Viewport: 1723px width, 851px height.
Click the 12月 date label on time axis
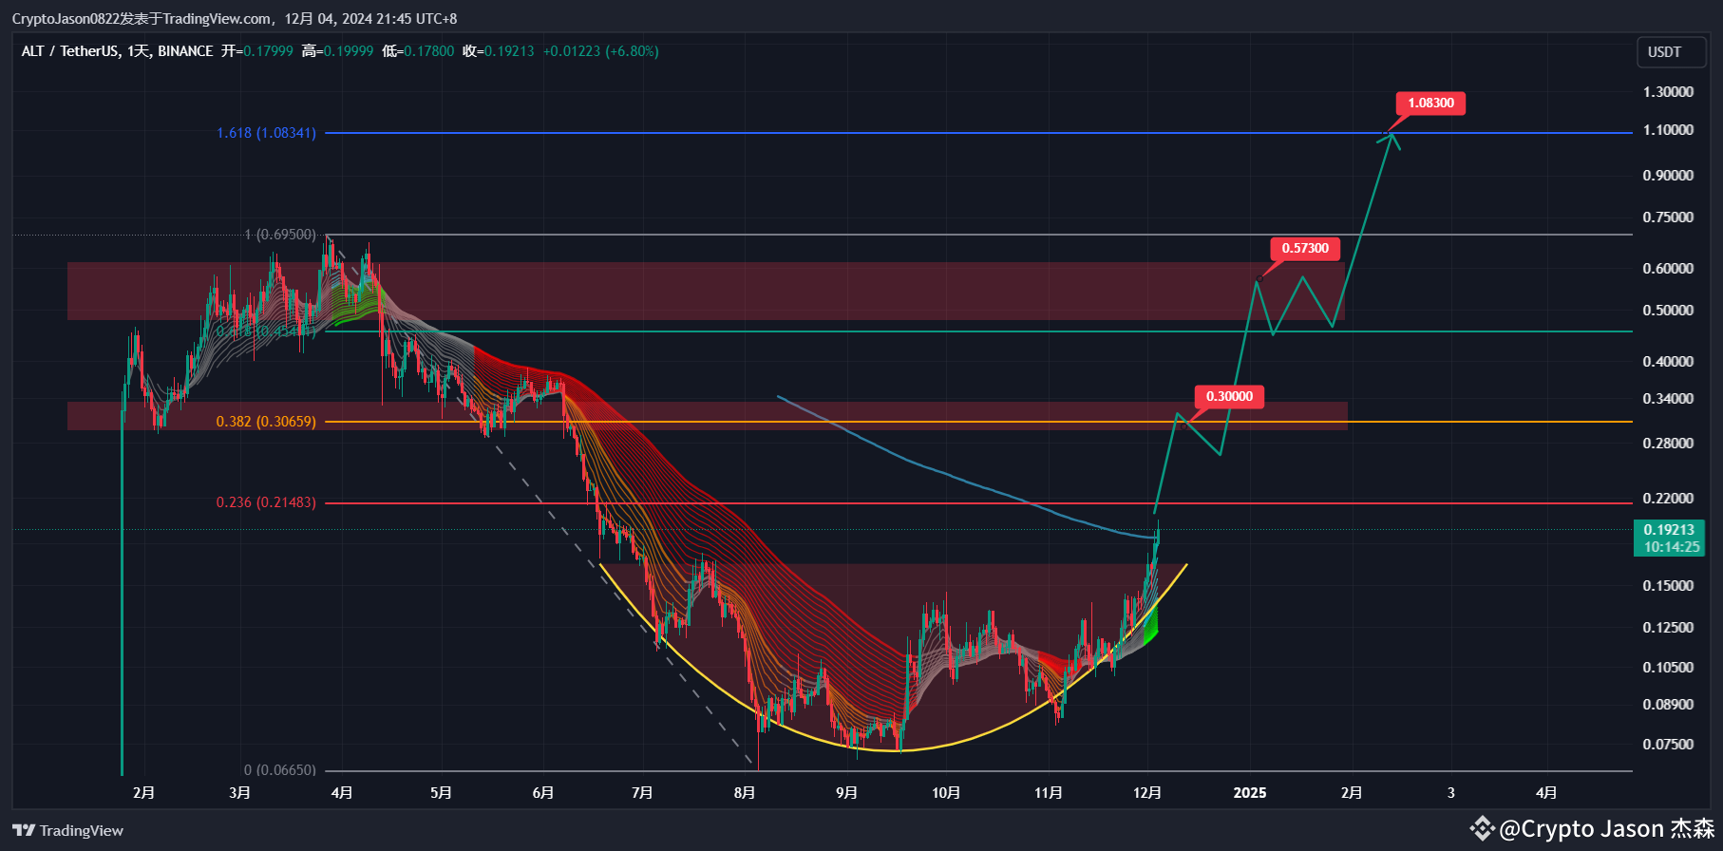(x=1147, y=793)
